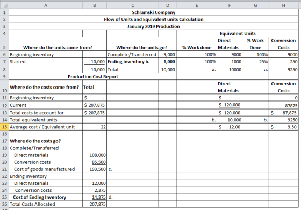The width and height of the screenshot is (301, 210).
Task: Select 'Where do the units come from?' cell
Action: coord(58,44)
